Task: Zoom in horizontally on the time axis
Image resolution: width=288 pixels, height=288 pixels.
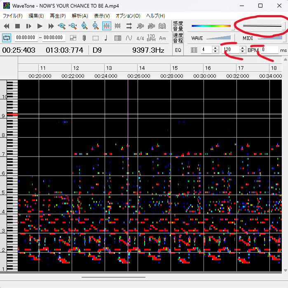Action: (x=62, y=26)
